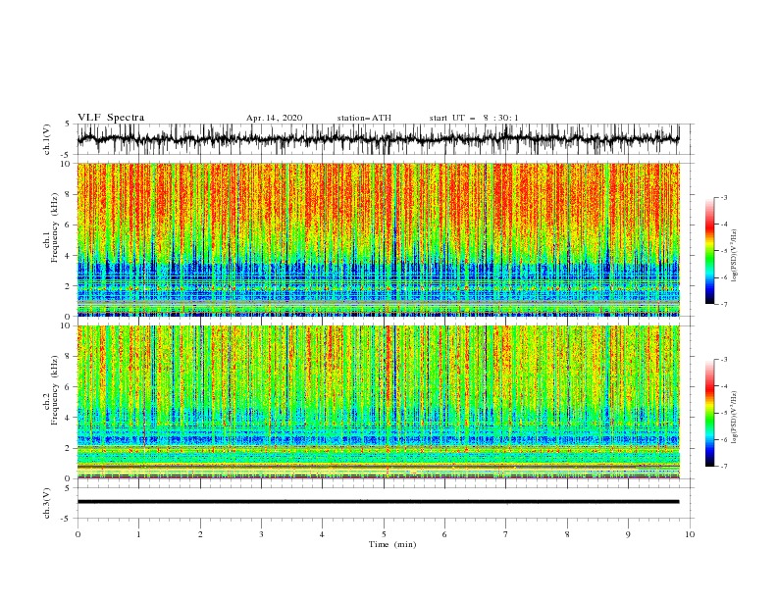The height and width of the screenshot is (600, 777).
Task: Click the "-3" tick on lower colorbar
Action: click(724, 360)
